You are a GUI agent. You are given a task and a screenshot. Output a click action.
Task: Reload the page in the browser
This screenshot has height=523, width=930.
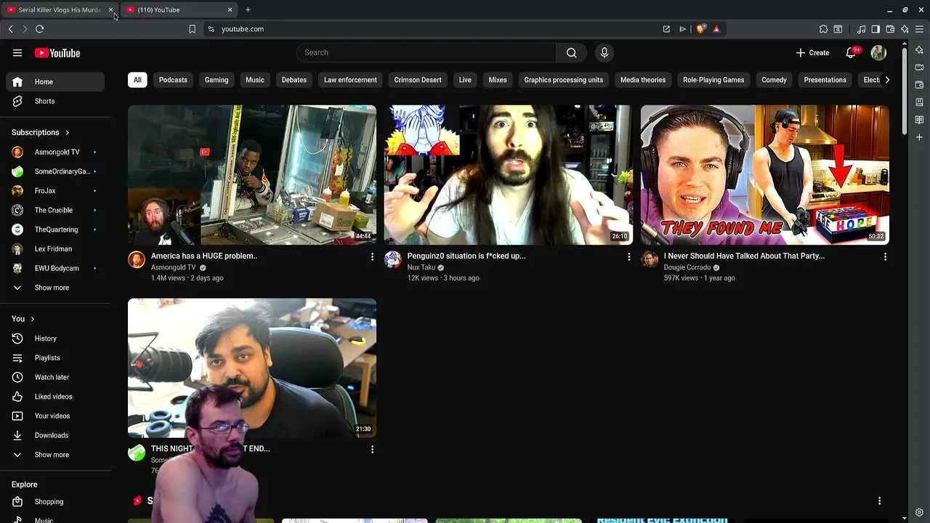click(39, 29)
